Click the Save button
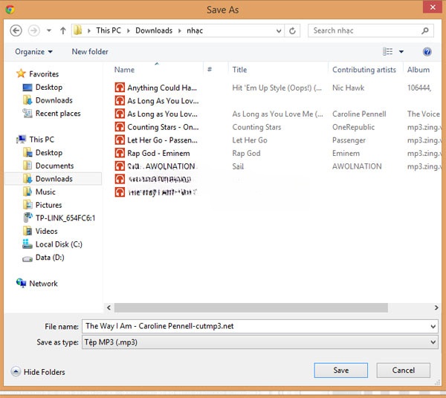 click(340, 371)
